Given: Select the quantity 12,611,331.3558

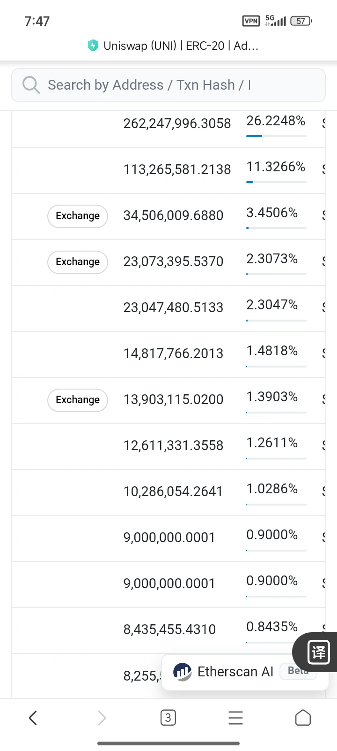Looking at the screenshot, I should click(x=173, y=445).
